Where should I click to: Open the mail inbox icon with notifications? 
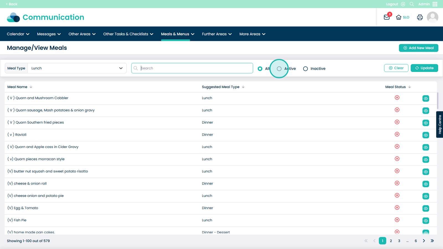[387, 17]
